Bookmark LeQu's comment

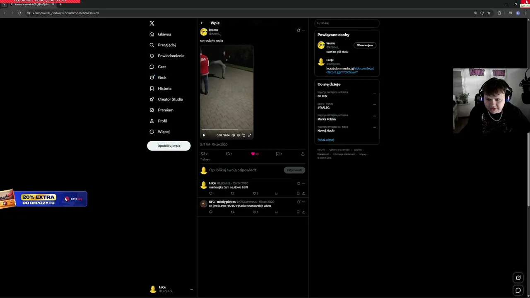298,193
